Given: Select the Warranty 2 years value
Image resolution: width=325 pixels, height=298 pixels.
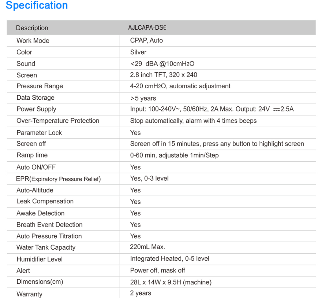Looking at the screenshot, I should (141, 293).
